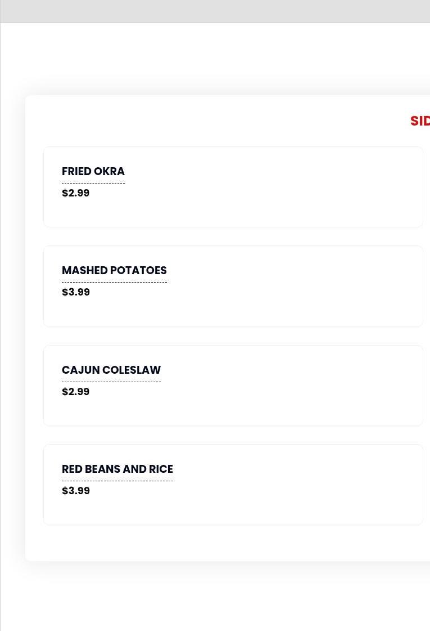The height and width of the screenshot is (631, 430).
Task: Click the FRIED OKRA item name
Action: point(93,171)
